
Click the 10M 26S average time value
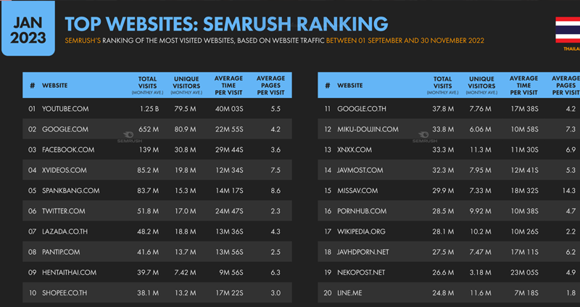coord(524,232)
